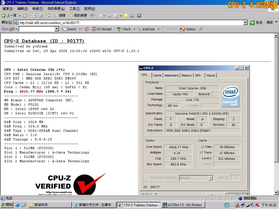Open the Research icon with binoculars

[132, 16]
